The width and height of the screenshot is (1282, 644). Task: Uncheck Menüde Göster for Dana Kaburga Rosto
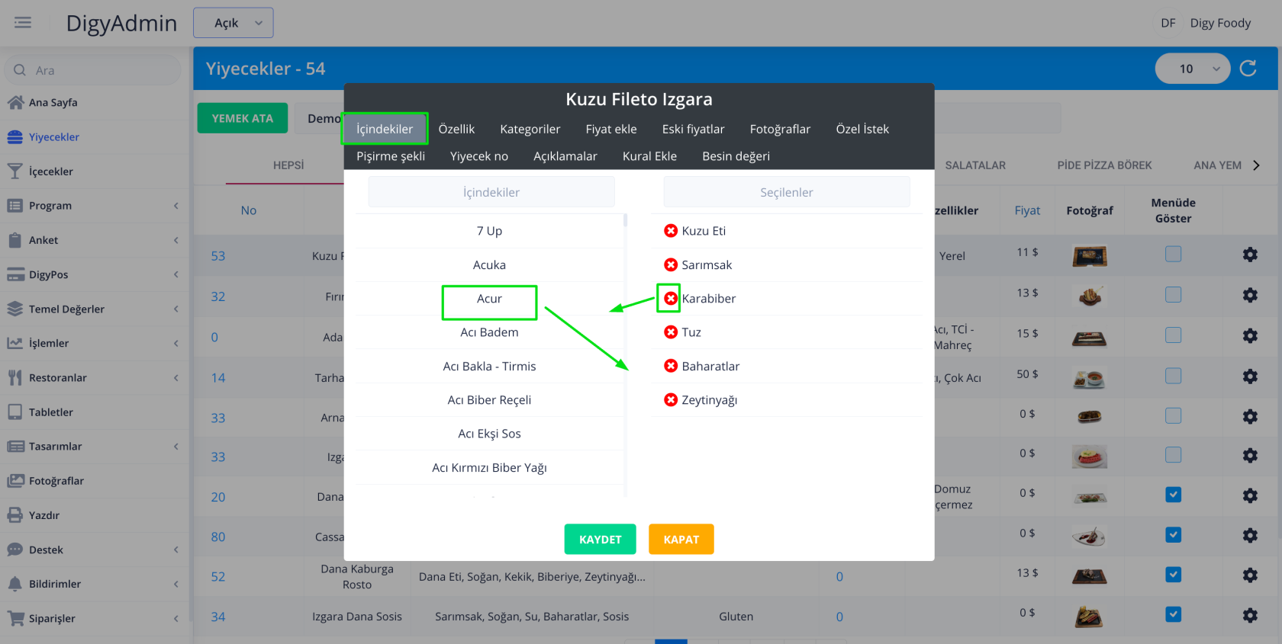click(x=1174, y=575)
